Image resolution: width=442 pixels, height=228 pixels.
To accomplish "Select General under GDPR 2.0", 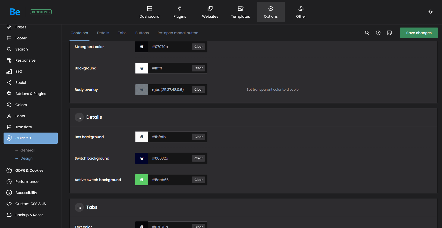I will pos(27,150).
